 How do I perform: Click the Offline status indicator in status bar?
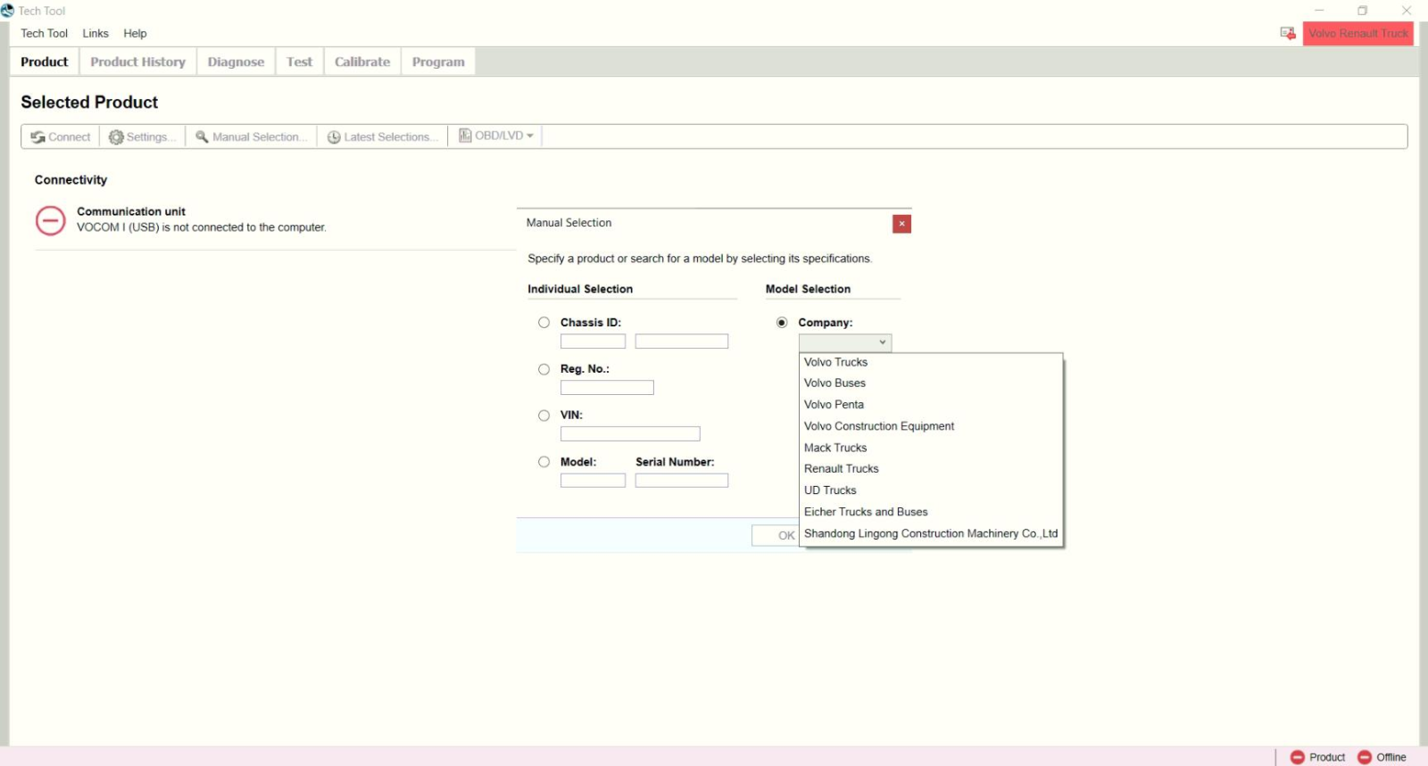(x=1382, y=757)
